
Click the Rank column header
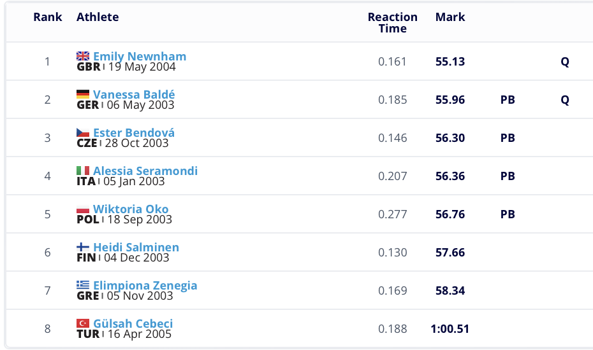coord(48,17)
